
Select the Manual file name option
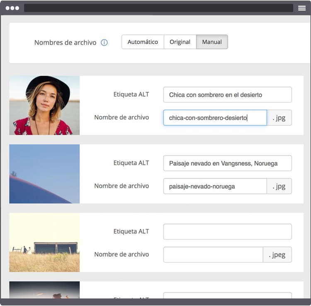click(212, 42)
